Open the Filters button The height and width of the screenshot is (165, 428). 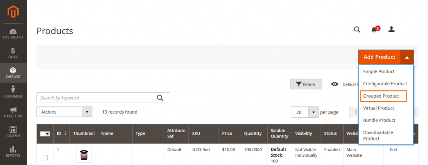(x=306, y=84)
